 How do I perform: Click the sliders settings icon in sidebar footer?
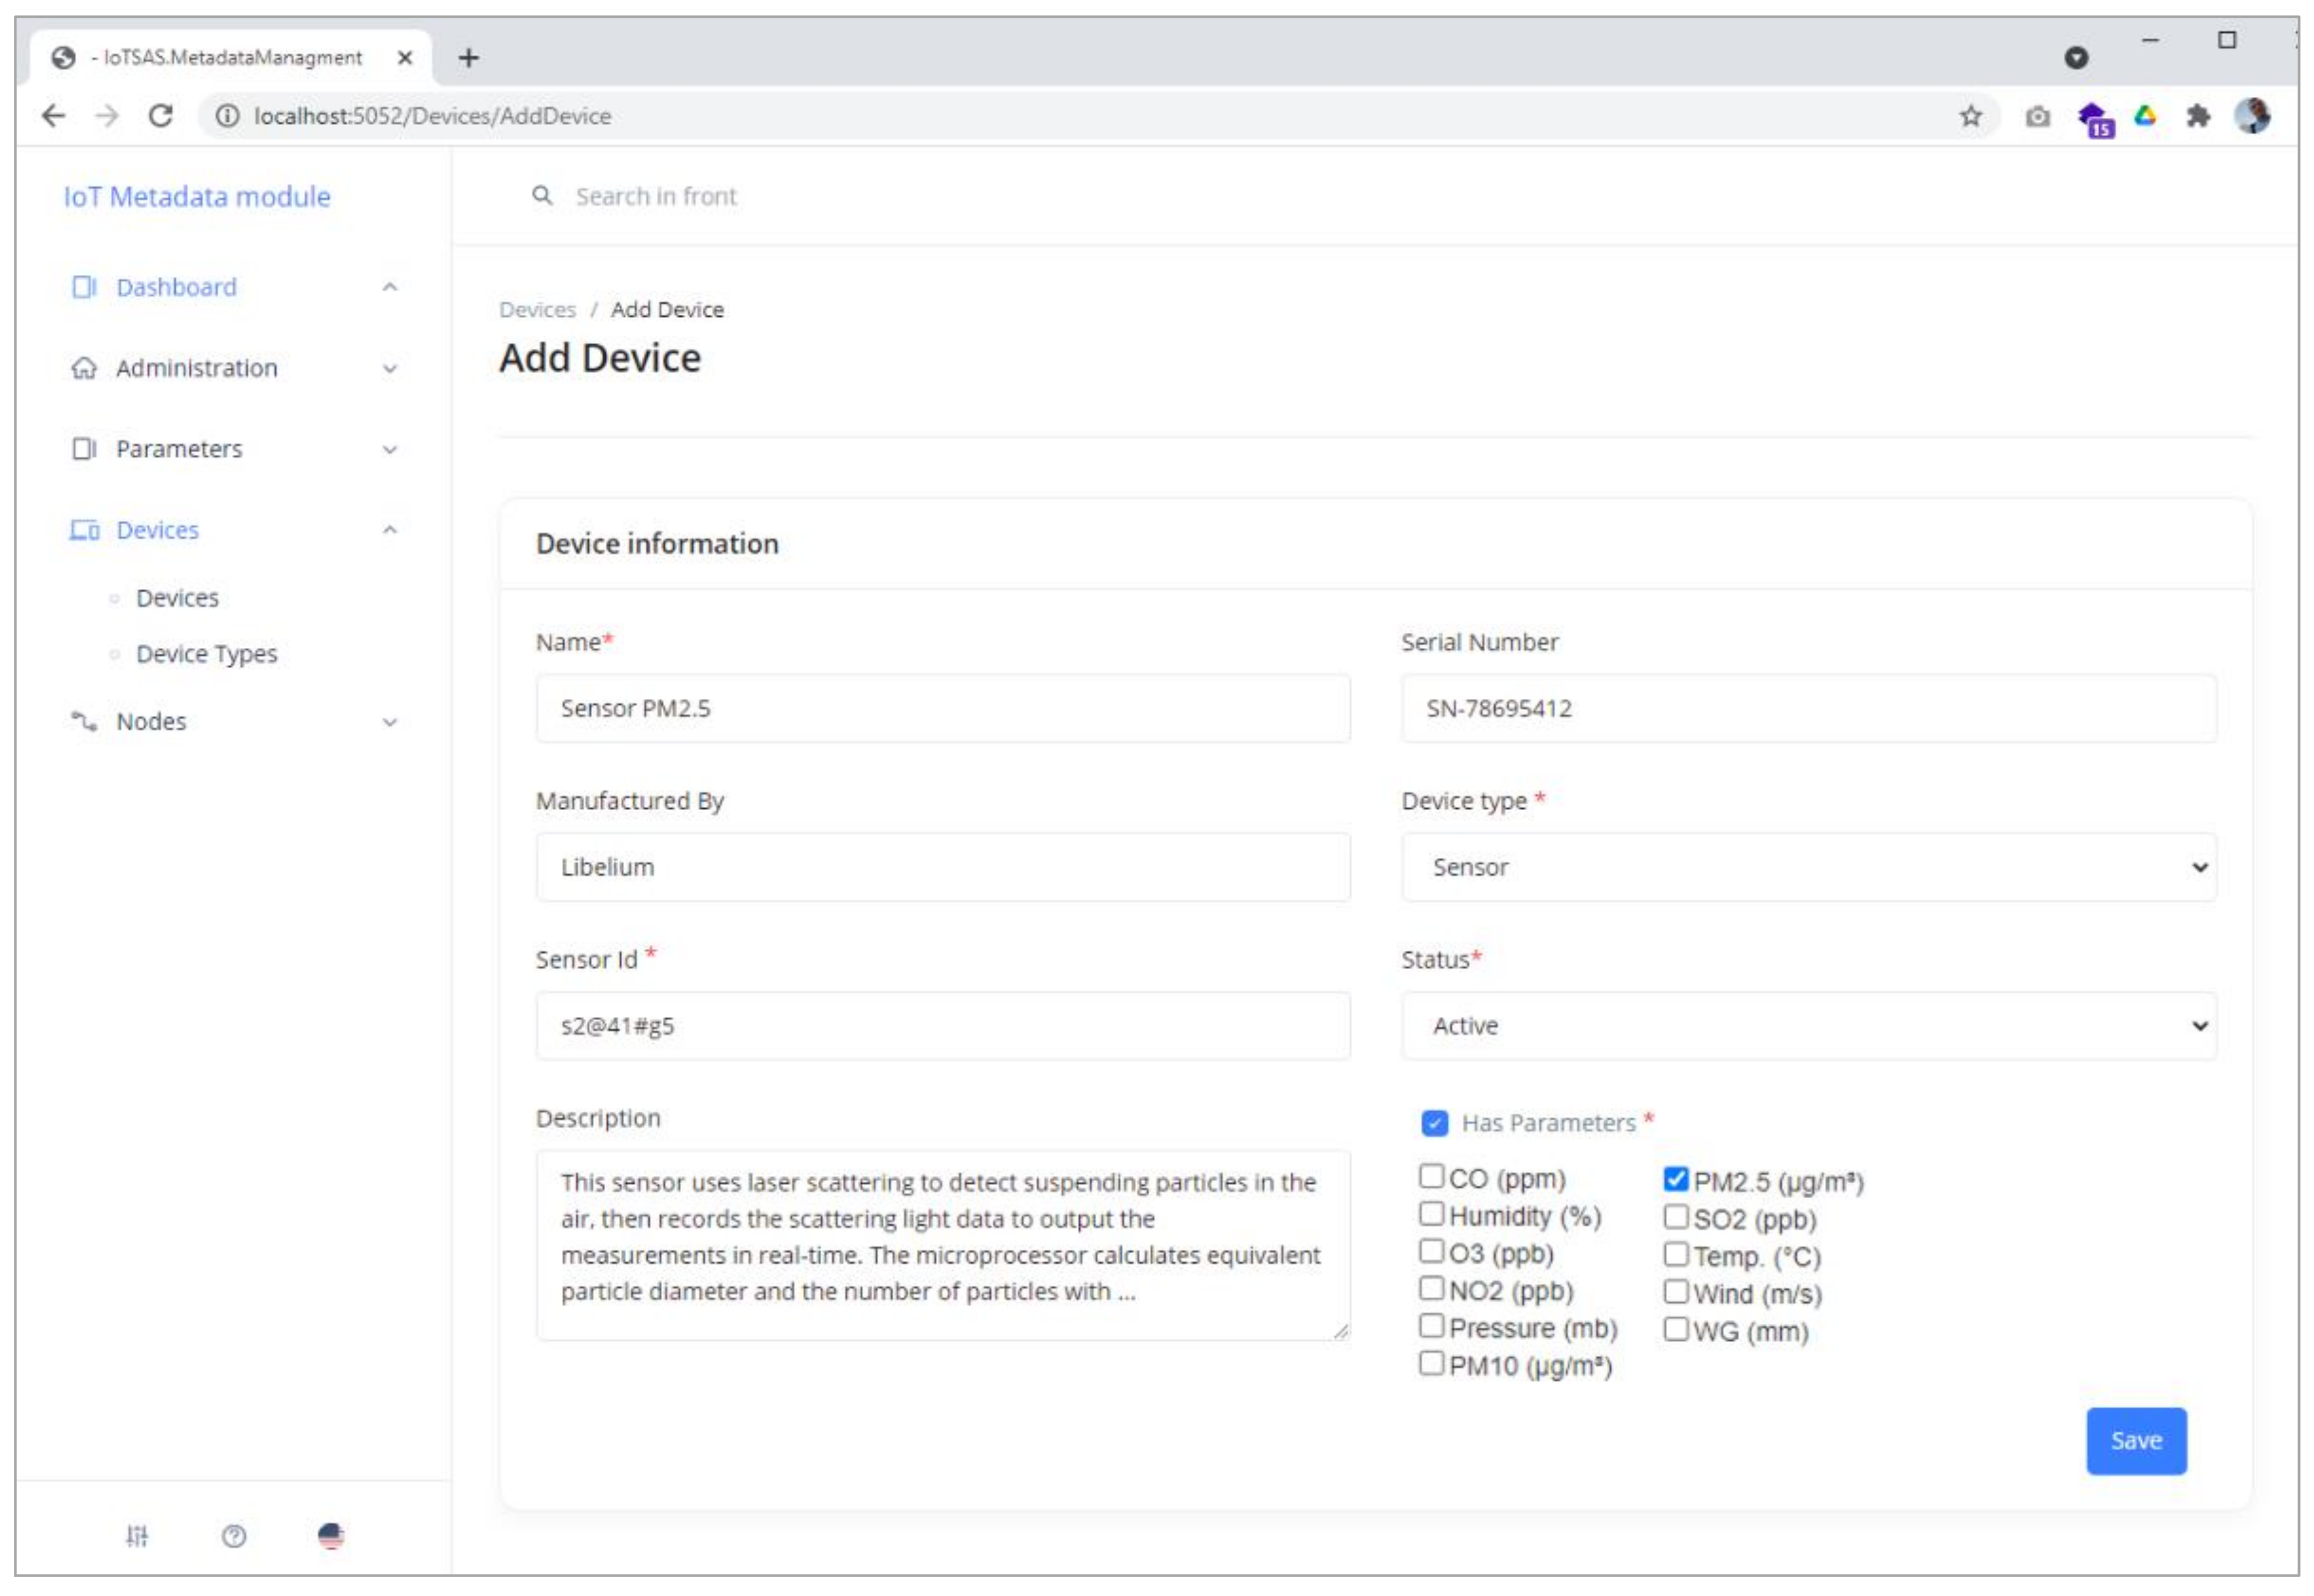click(137, 1535)
